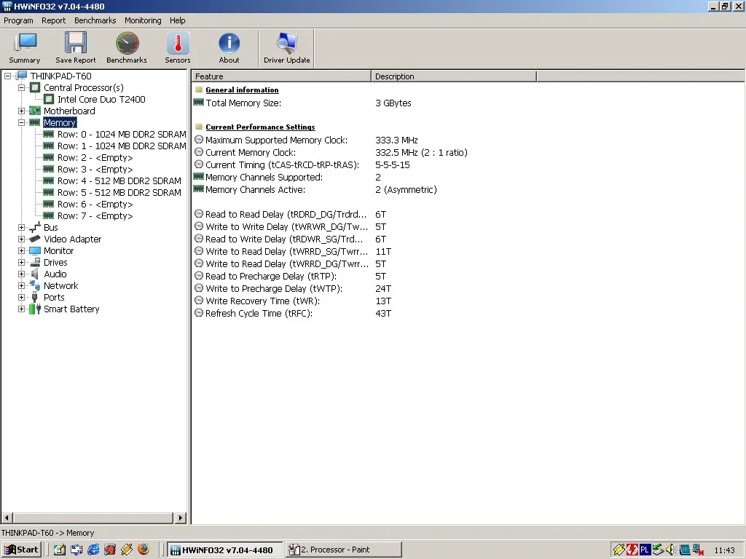Select Write Recovery Time (tWR) row

coord(468,301)
